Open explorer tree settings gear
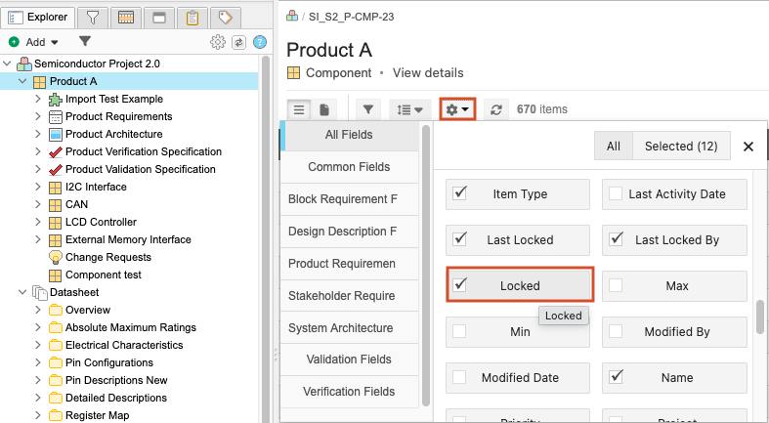 (x=218, y=42)
